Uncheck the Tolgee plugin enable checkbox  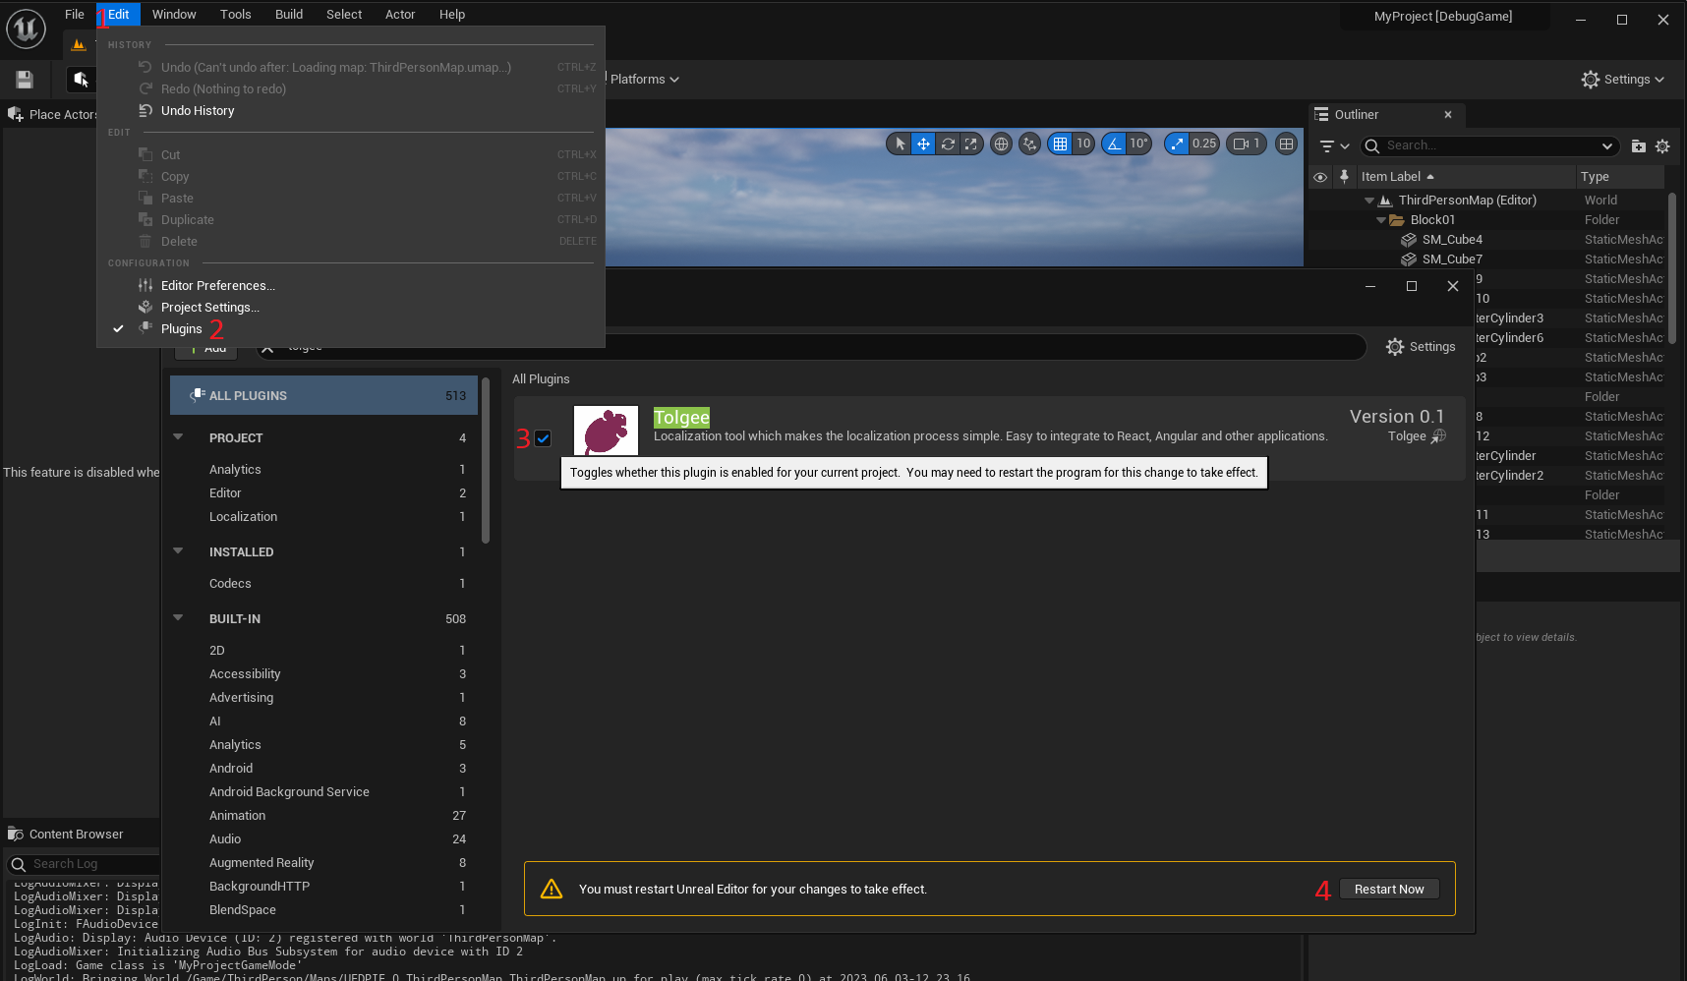543,438
